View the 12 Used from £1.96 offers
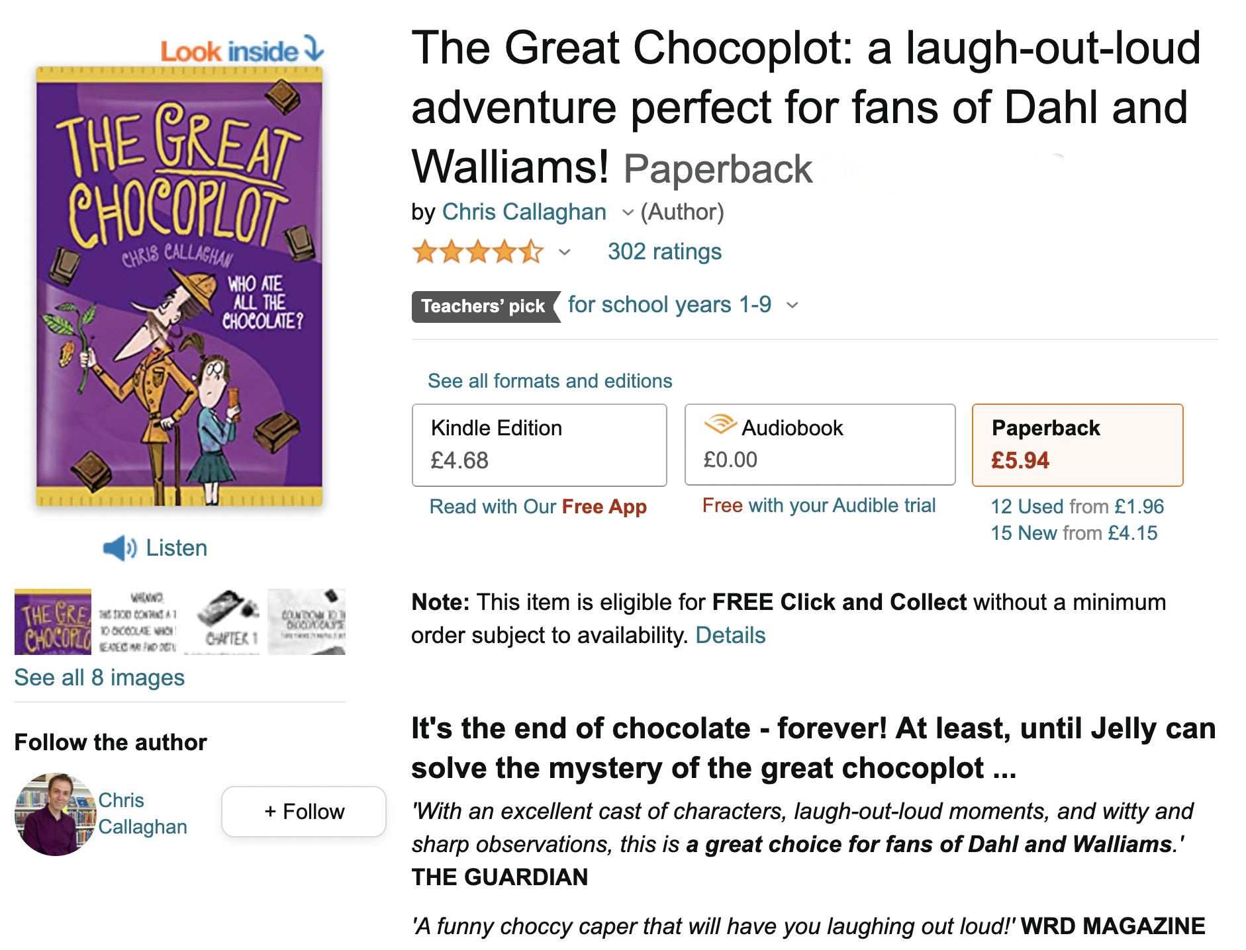The image size is (1246, 950). coord(1077,507)
